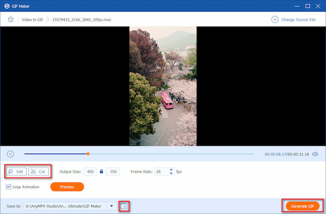The image size is (326, 214).
Task: Close the GIF Maker window
Action: [318, 6]
